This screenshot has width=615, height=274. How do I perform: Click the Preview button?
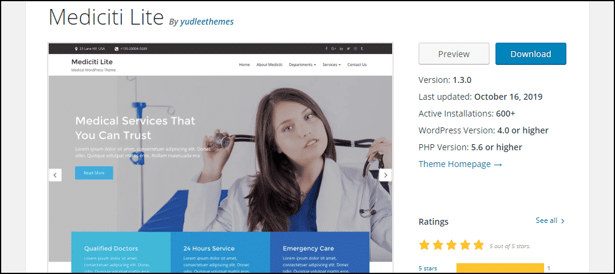click(x=454, y=54)
